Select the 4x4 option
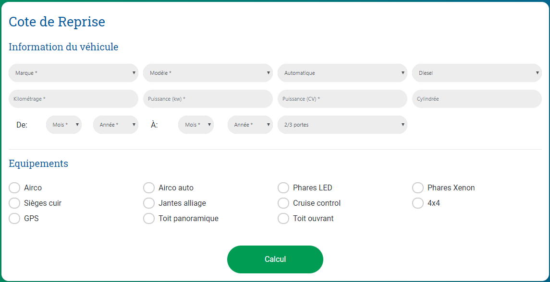 pyautogui.click(x=418, y=203)
